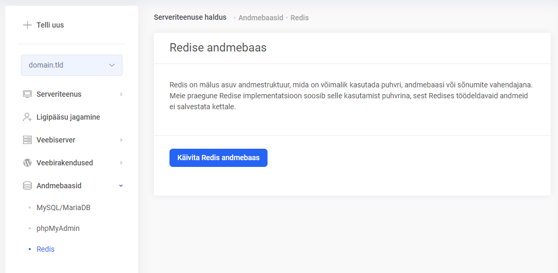This screenshot has height=273, width=558.
Task: Collapse the Andmebaasid section chevron
Action: (x=121, y=186)
